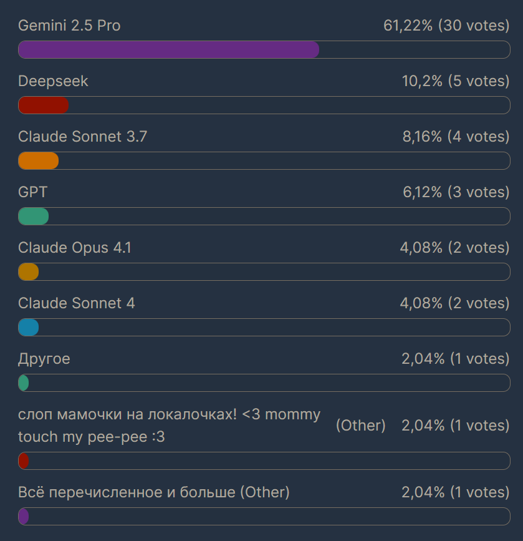Click the '8,16% (4 votes)' result text
This screenshot has height=541, width=523.
coord(456,137)
